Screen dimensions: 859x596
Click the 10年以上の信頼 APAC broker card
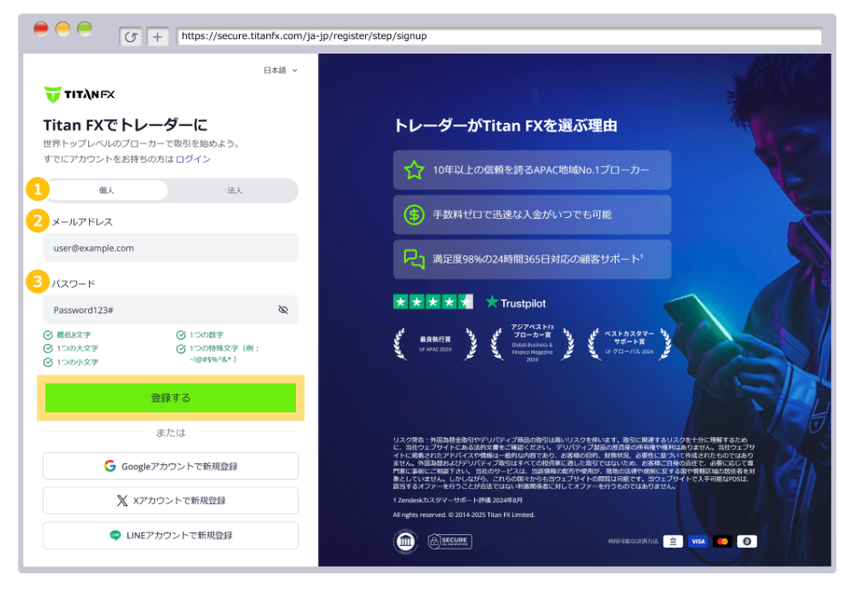(x=532, y=170)
